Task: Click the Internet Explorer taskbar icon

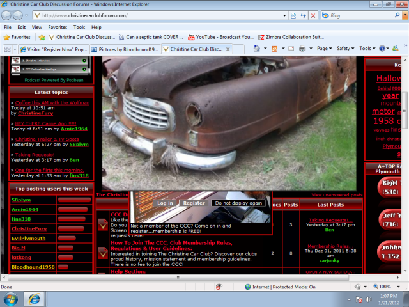Action: pyautogui.click(x=34, y=299)
